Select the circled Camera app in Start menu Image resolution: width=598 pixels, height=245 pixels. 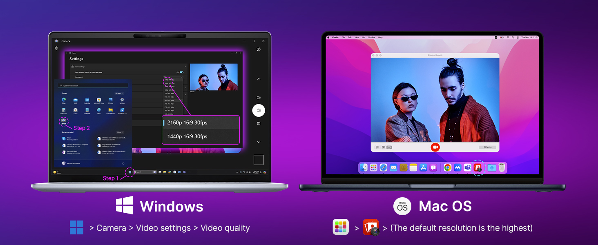pyautogui.click(x=63, y=120)
